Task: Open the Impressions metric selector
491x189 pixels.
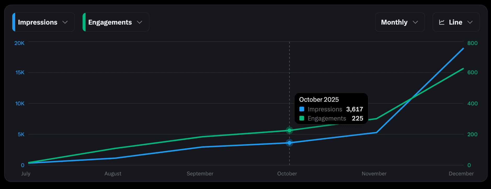Action: (x=38, y=22)
